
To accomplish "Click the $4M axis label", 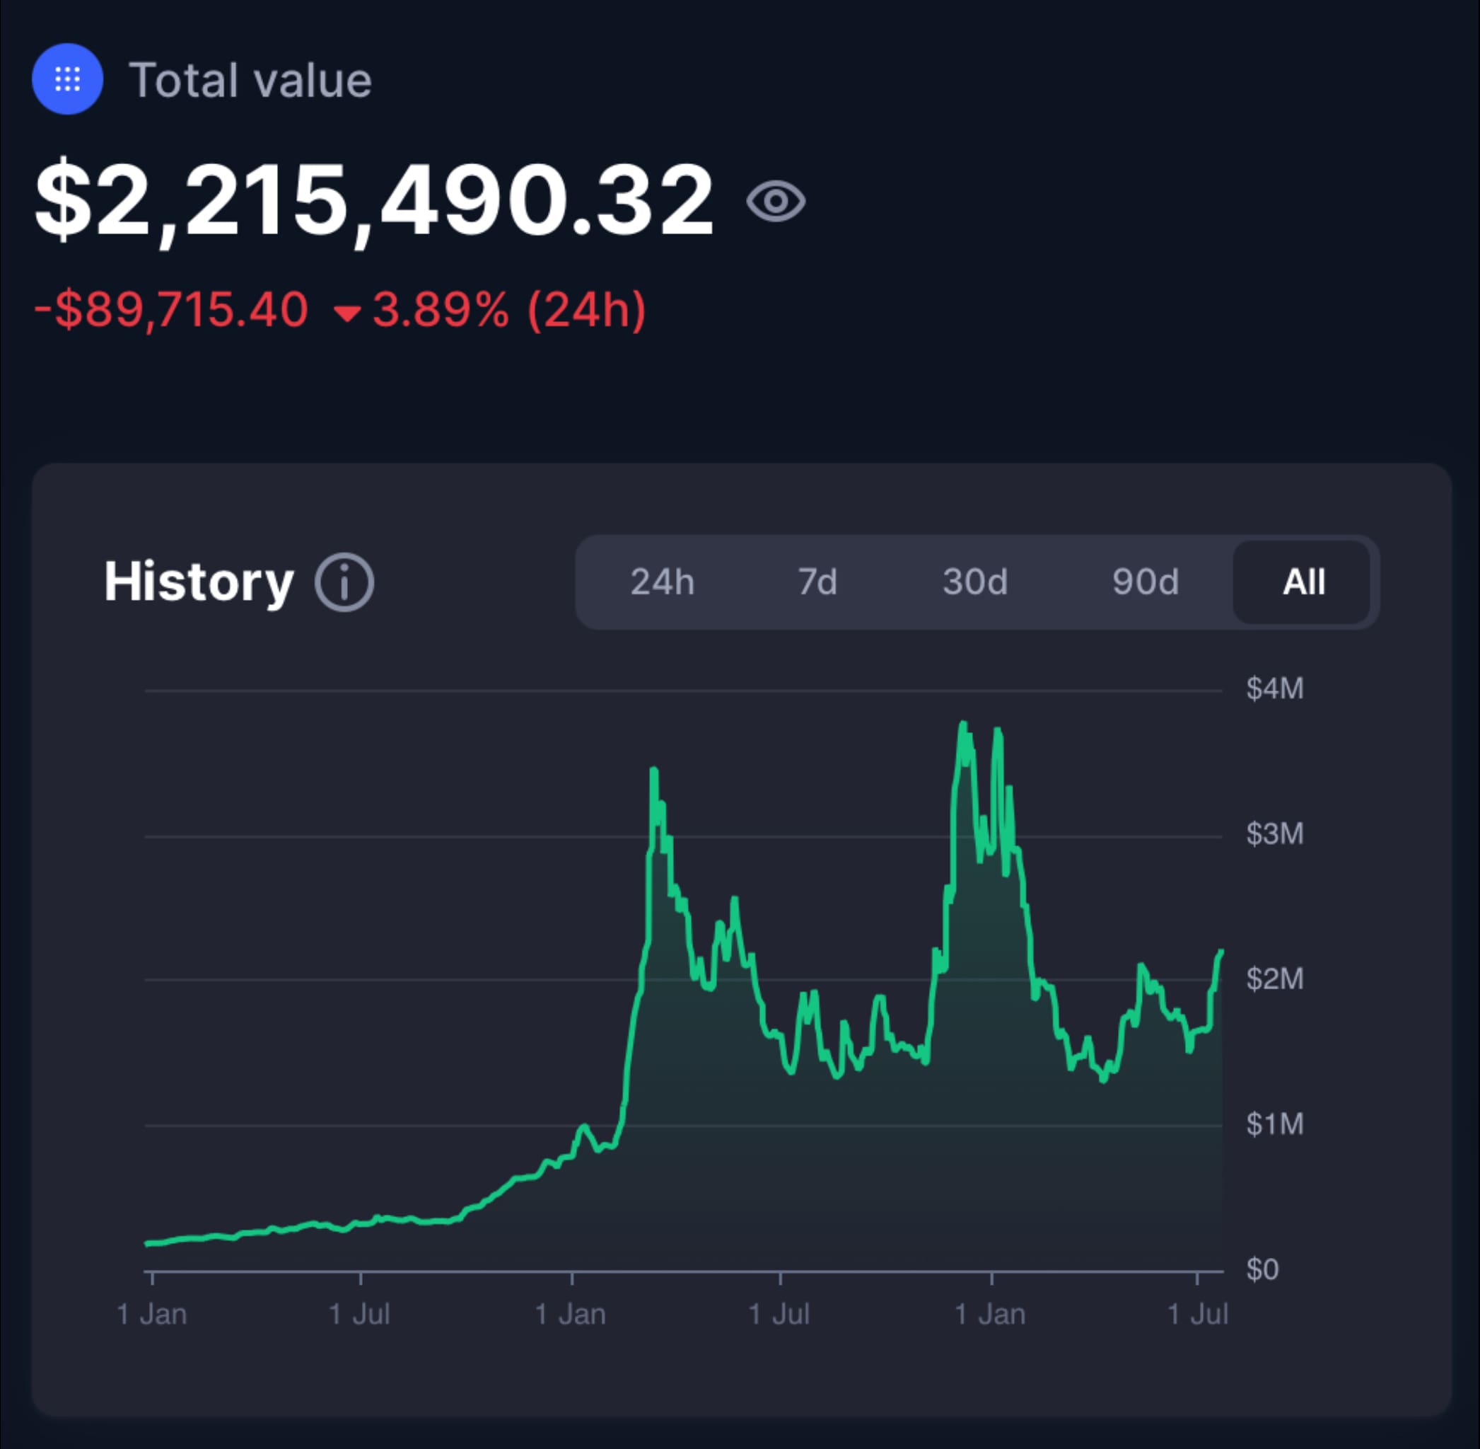I will 1275,688.
